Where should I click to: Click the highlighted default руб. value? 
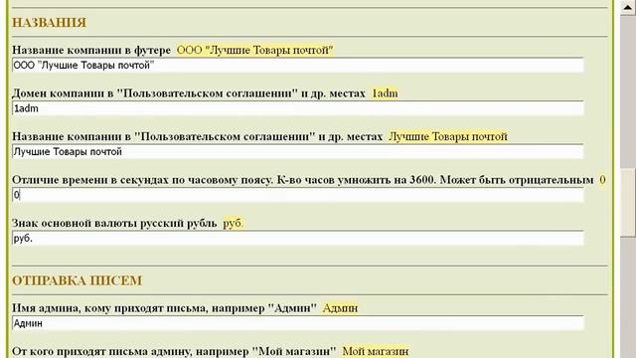[233, 223]
